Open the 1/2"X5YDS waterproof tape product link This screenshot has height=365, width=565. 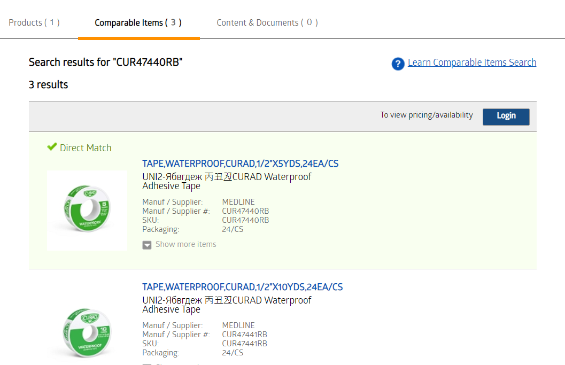tap(240, 164)
